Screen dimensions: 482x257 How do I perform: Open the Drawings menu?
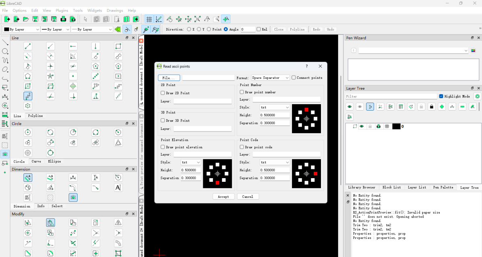click(115, 10)
